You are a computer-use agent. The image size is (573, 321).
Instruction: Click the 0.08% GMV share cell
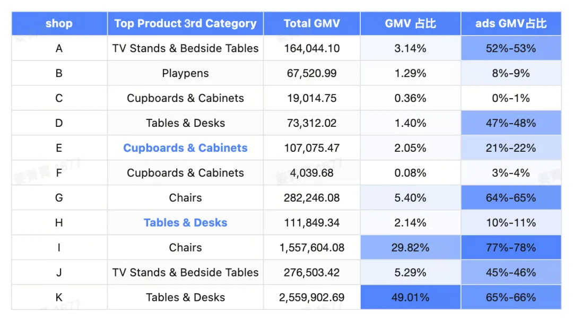pyautogui.click(x=410, y=172)
